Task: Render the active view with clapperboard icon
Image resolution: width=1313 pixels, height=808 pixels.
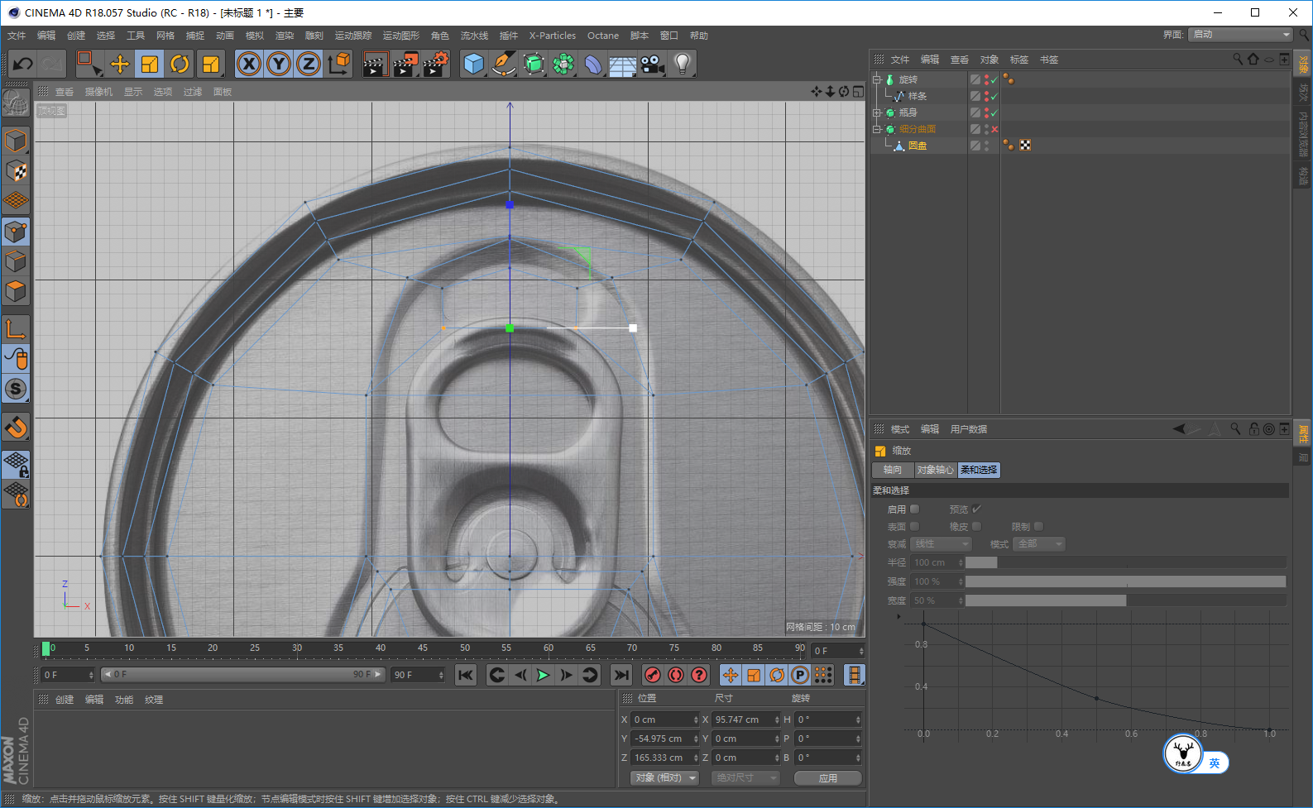Action: click(376, 64)
